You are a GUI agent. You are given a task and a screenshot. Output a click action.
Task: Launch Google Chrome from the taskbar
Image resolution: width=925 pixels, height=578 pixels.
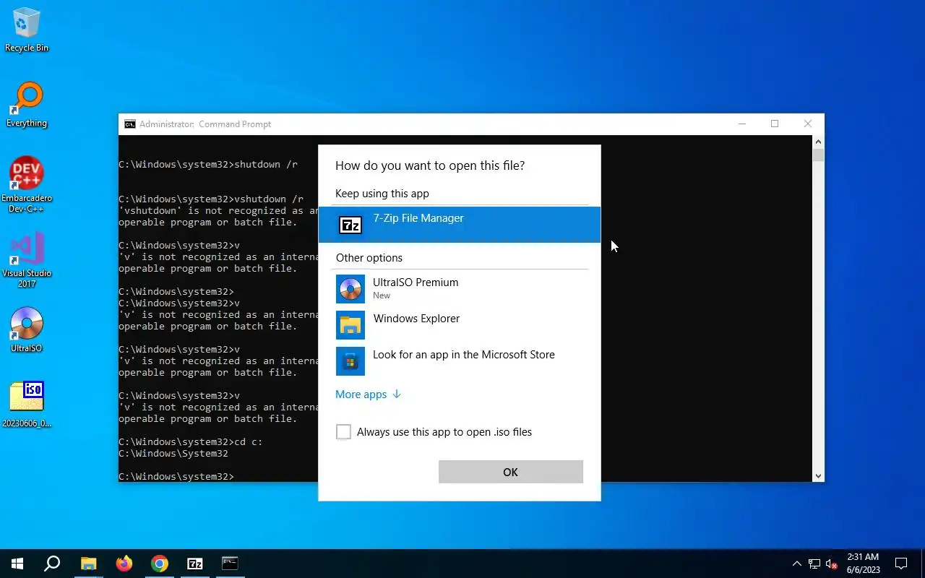point(160,564)
